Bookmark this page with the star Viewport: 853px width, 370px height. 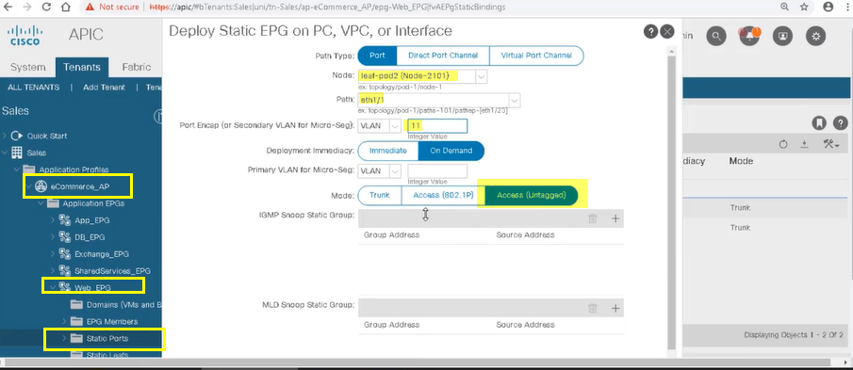pos(804,8)
